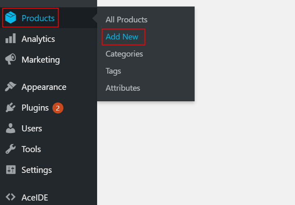Select Attributes from Products submenu
295x205 pixels.
(123, 88)
